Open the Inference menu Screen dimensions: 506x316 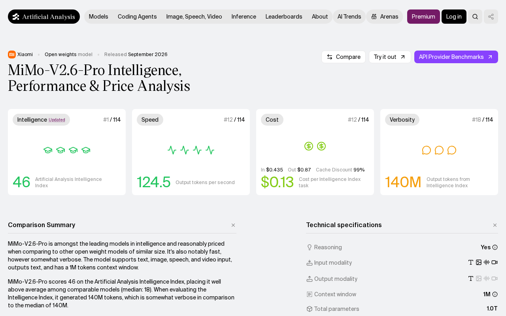pyautogui.click(x=244, y=17)
